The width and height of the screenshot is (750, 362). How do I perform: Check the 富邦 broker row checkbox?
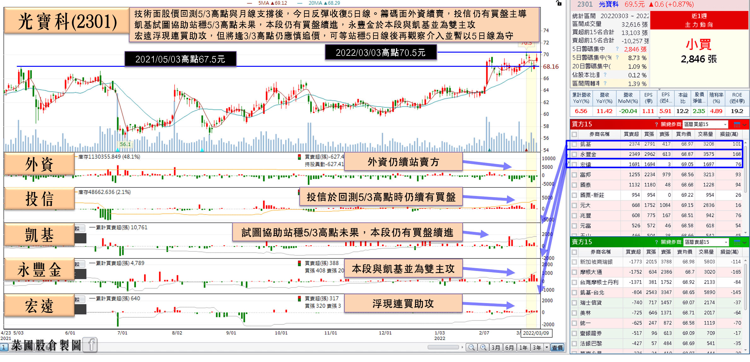click(x=574, y=175)
